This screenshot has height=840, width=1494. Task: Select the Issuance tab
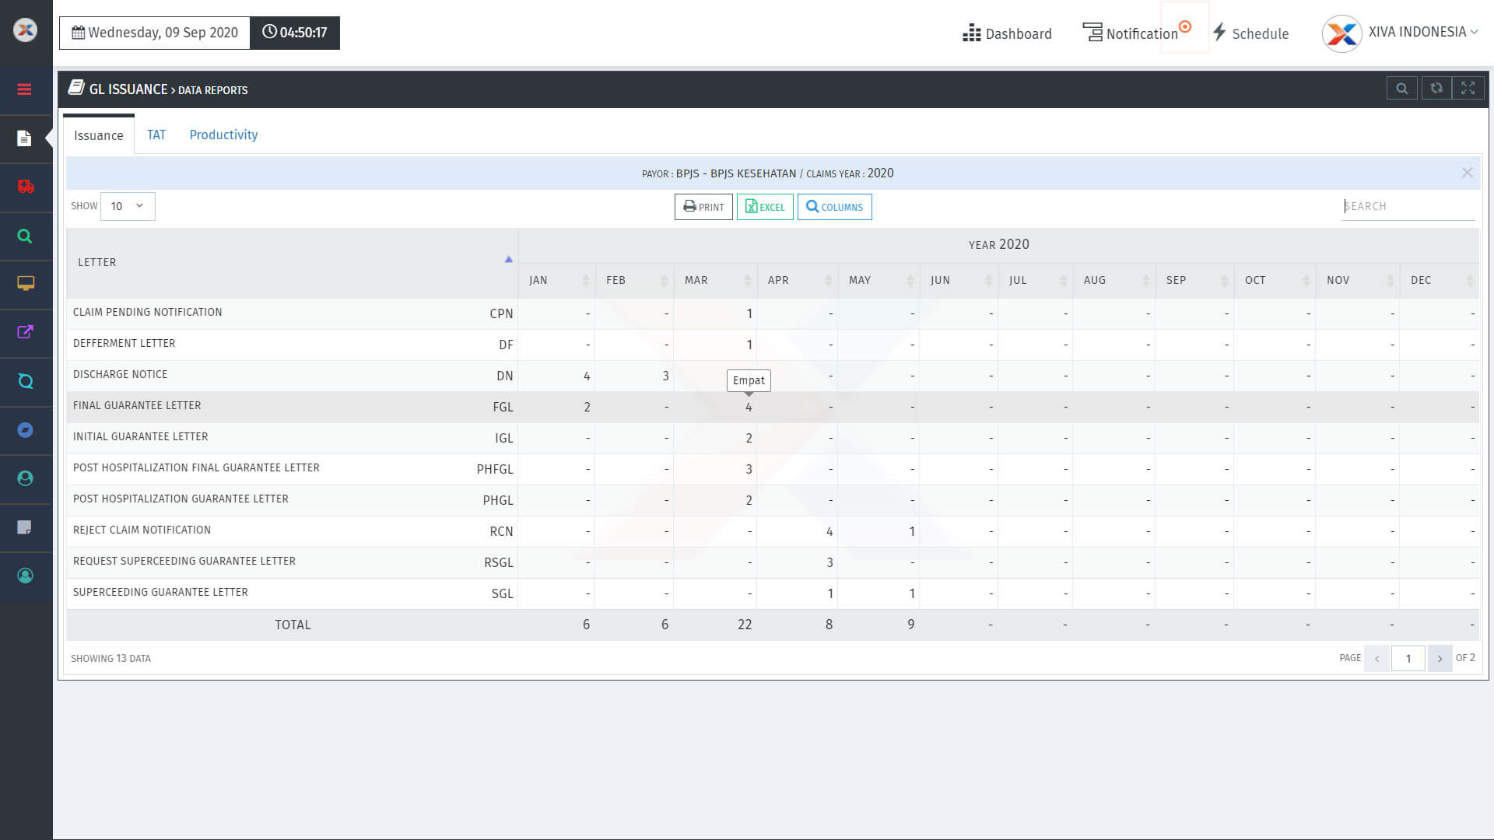point(98,135)
